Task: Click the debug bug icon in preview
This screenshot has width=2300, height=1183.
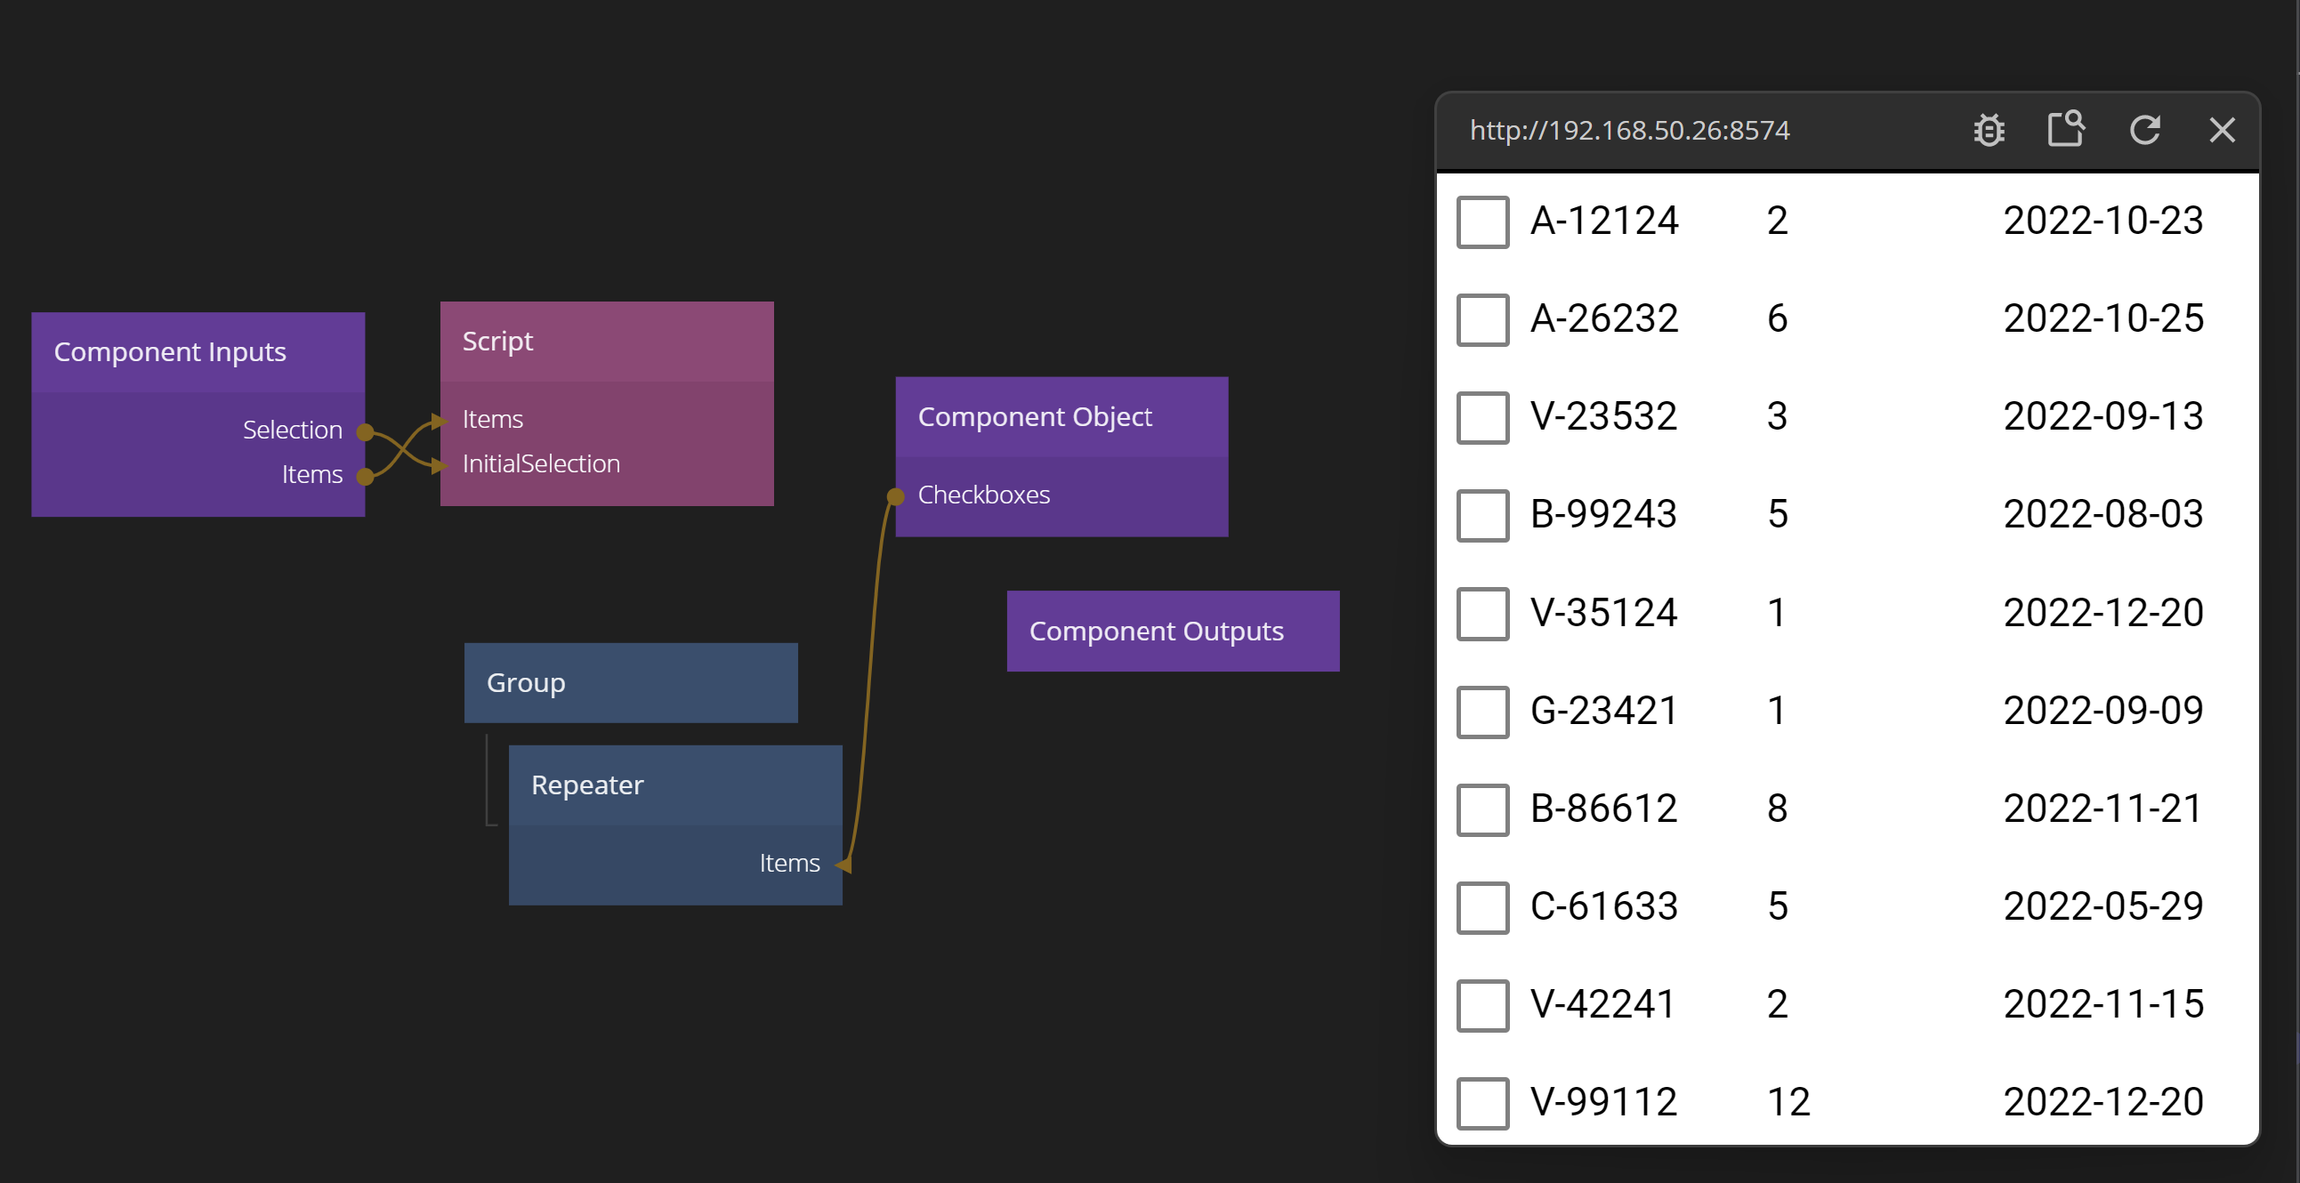Action: point(1989,131)
